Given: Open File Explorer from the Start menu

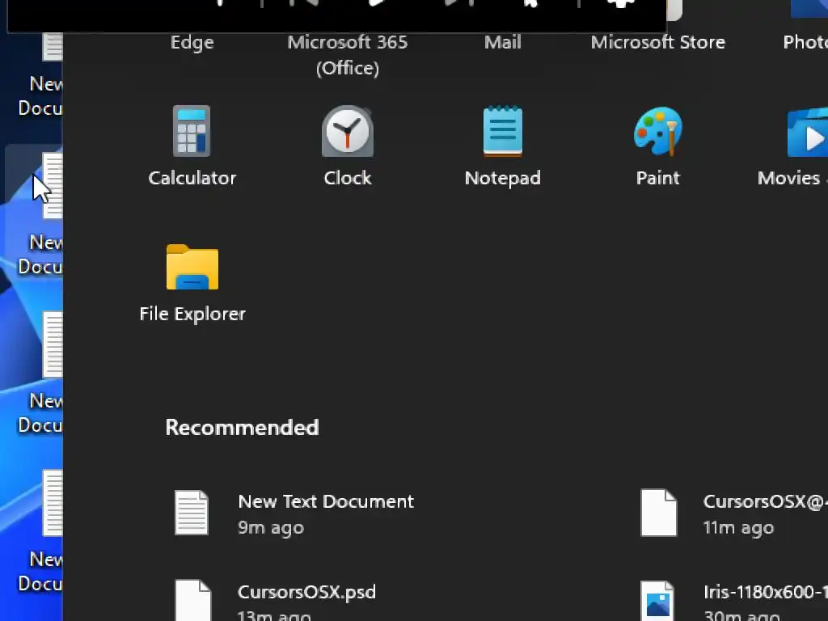Looking at the screenshot, I should [192, 284].
